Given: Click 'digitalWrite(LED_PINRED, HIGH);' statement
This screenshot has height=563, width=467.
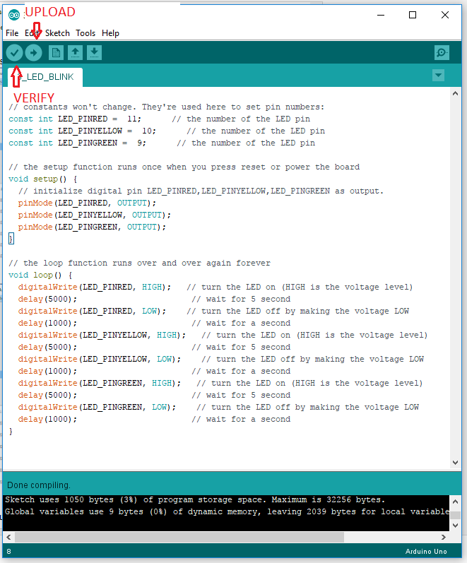Looking at the screenshot, I should pos(95,288).
